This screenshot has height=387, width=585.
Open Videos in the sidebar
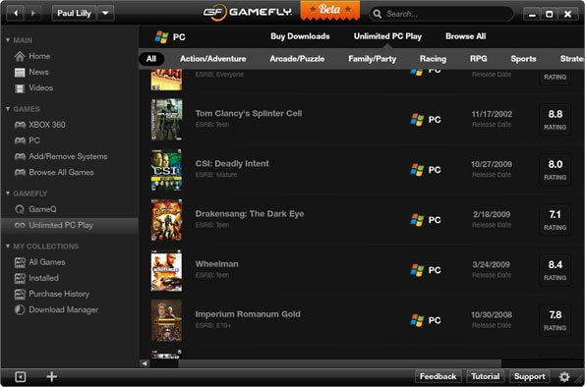coord(41,88)
